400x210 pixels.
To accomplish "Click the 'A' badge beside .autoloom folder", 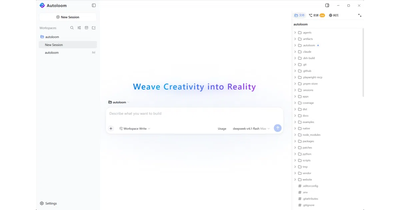I will (x=318, y=45).
